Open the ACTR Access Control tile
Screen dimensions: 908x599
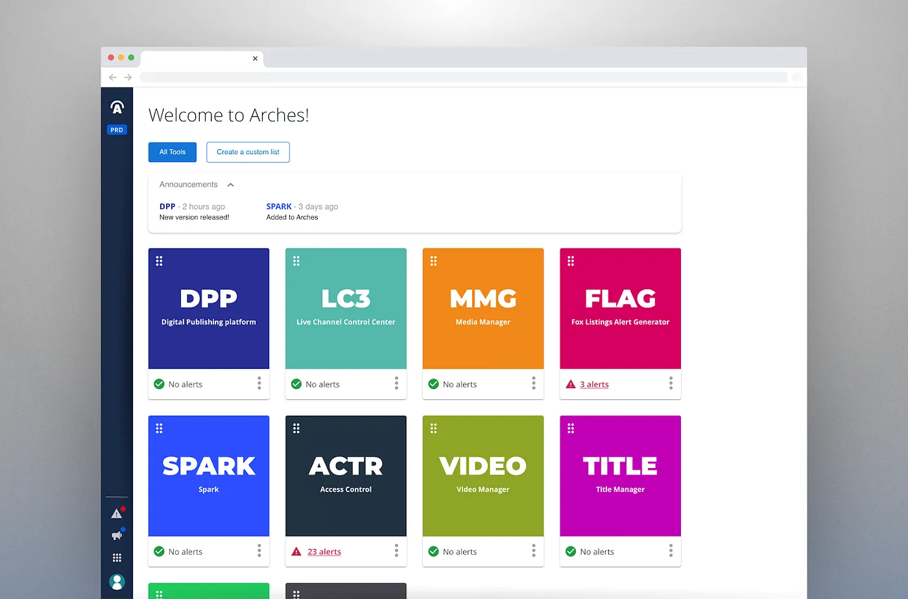pos(346,476)
